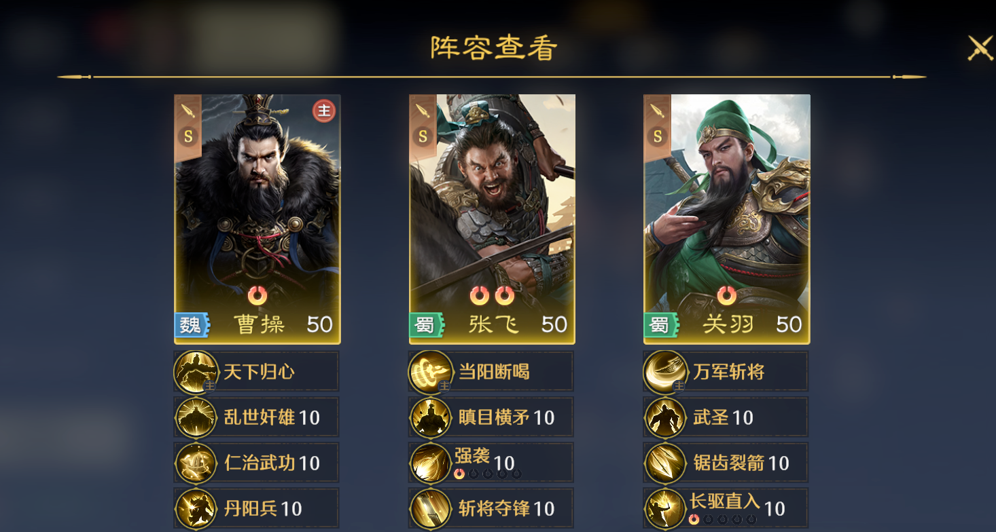The width and height of the screenshot is (996, 532).
Task: Click the 天下归心 skill icon
Action: pyautogui.click(x=196, y=373)
